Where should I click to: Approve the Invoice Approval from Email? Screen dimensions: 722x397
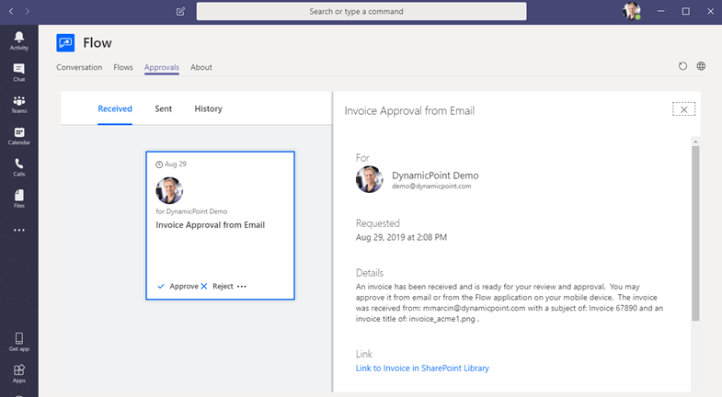pyautogui.click(x=184, y=286)
